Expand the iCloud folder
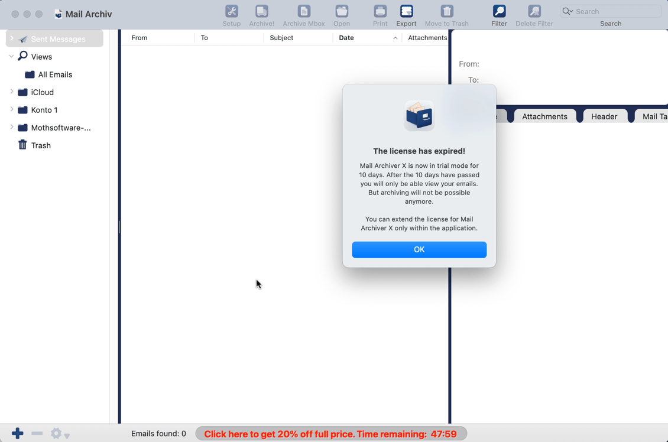 coord(12,92)
